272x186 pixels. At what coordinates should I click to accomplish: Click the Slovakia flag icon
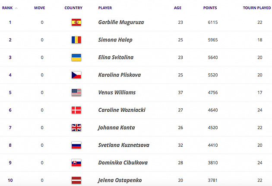(76, 163)
